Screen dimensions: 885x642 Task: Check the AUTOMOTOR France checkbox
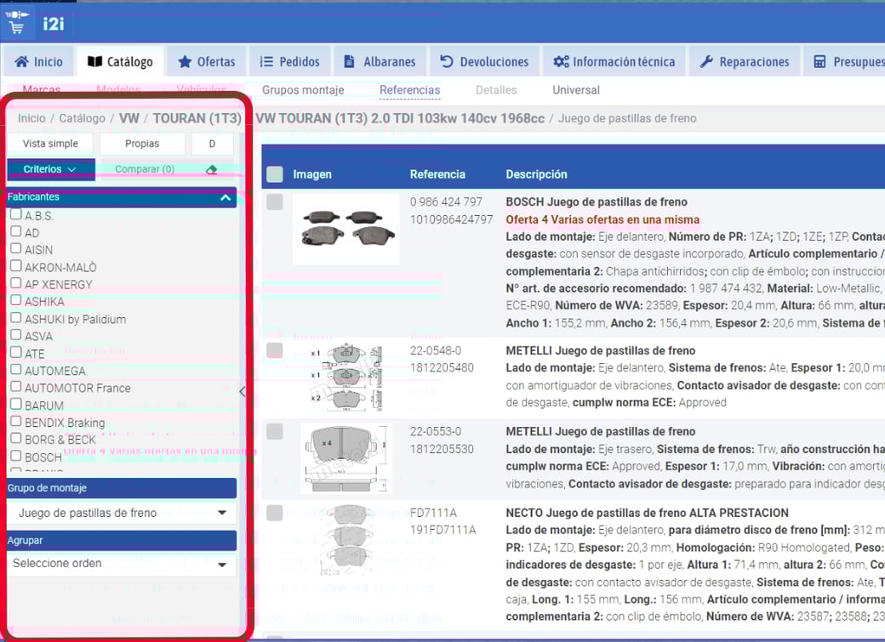click(16, 386)
